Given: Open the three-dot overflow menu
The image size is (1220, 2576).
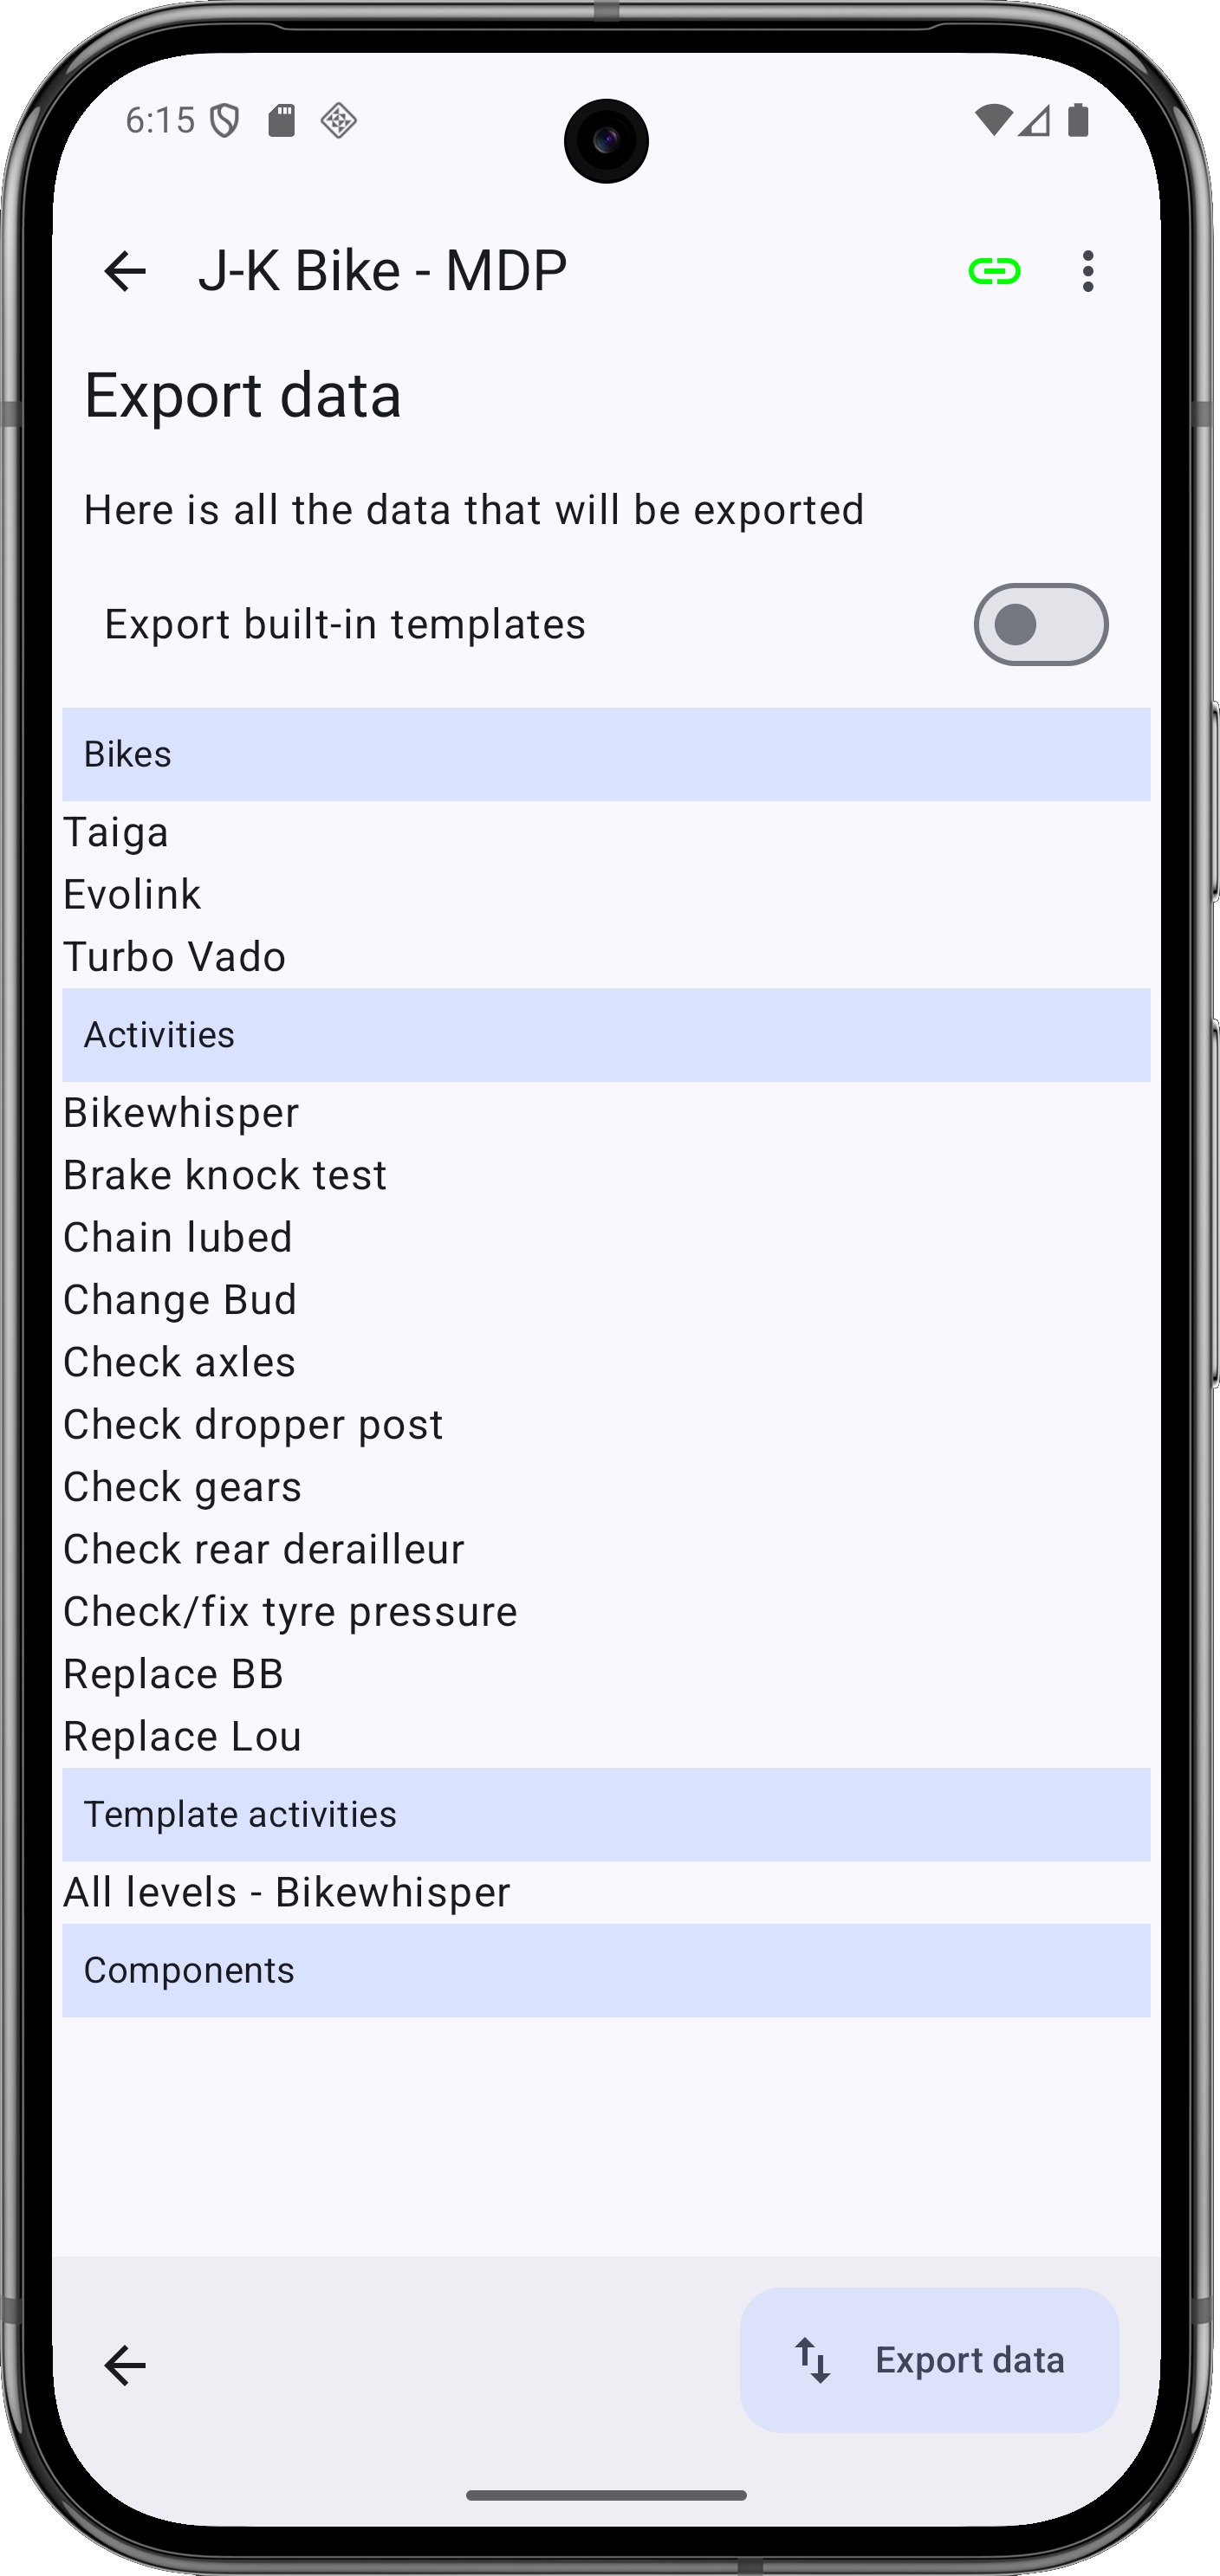Looking at the screenshot, I should point(1088,271).
